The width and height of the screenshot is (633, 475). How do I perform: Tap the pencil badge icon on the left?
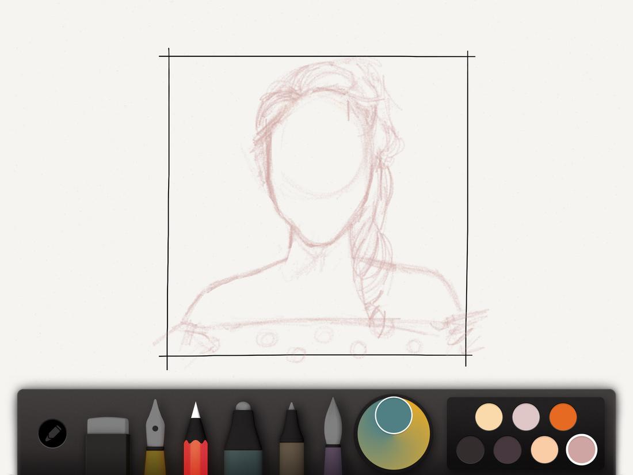point(53,434)
